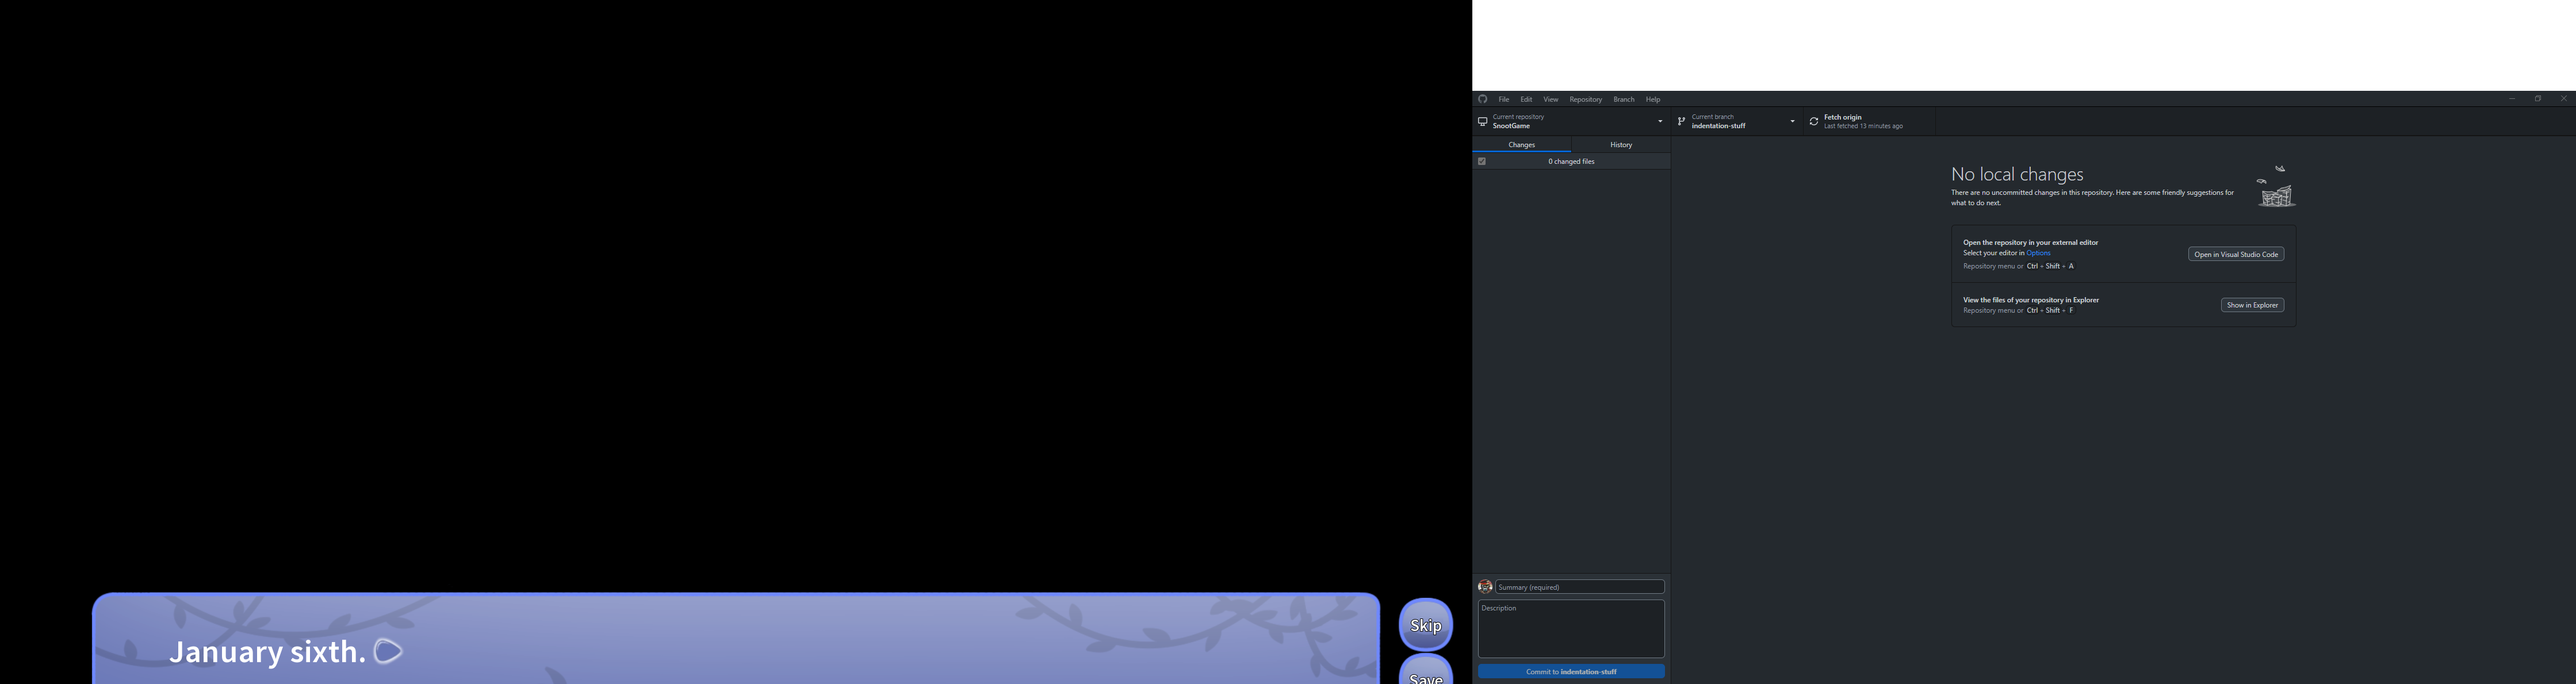This screenshot has width=2576, height=684.
Task: Open the View menu
Action: (x=1551, y=100)
